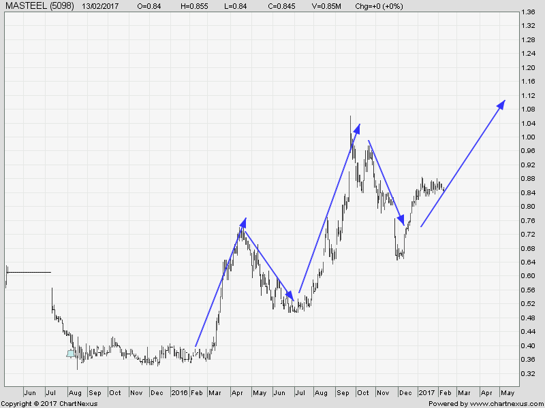Click the 0.56 price axis label
Image resolution: width=545 pixels, height=408 pixels.
(529, 290)
